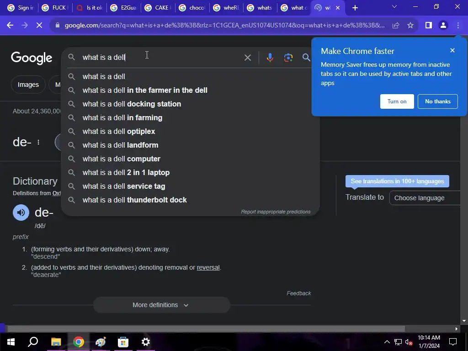This screenshot has width=468, height=351.
Task: Open Windows Start menu
Action: pos(11,342)
